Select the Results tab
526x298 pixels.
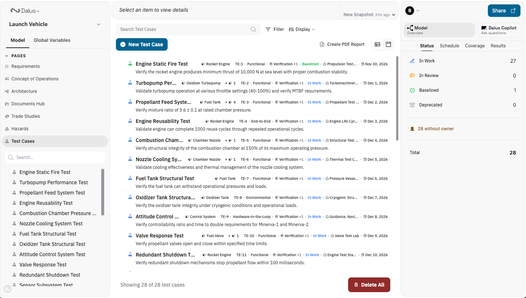pos(498,46)
